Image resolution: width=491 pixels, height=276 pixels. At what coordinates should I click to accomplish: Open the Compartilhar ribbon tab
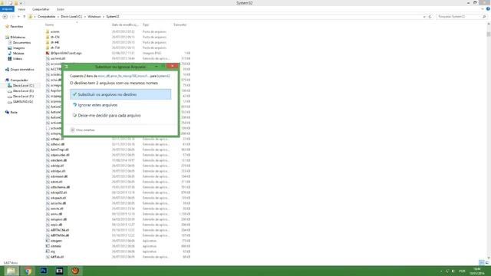[41, 9]
